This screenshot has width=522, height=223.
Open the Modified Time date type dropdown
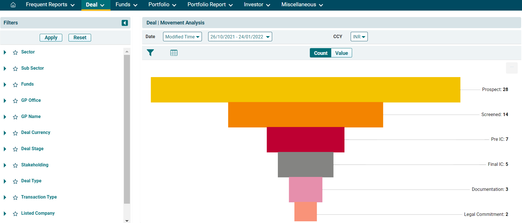(x=182, y=37)
